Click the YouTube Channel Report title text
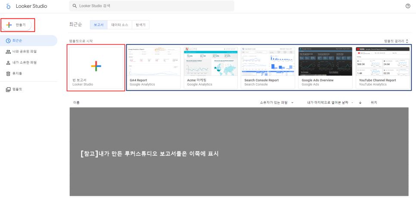This screenshot has height=198, width=416. tap(378, 80)
